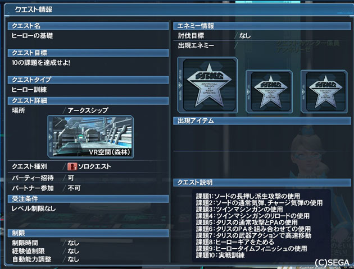Screen dimensions: 354x269
Task: Click the red solo quest person icon
Action: coord(72,166)
